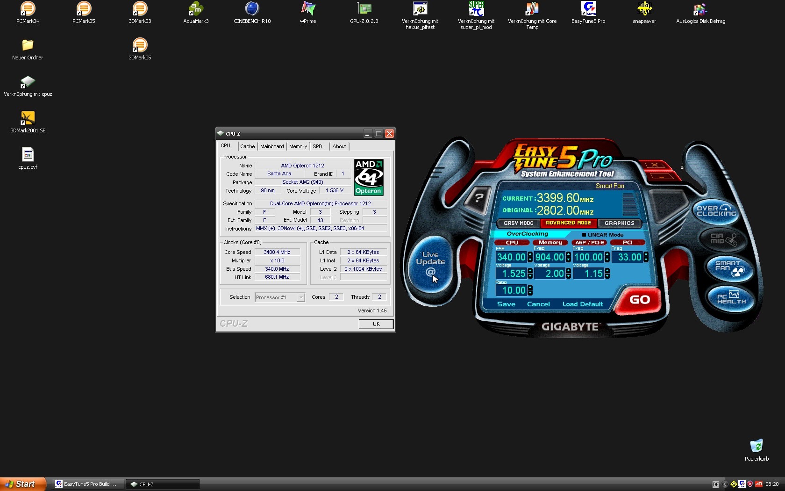Open the Smart Fan section

coord(729,268)
